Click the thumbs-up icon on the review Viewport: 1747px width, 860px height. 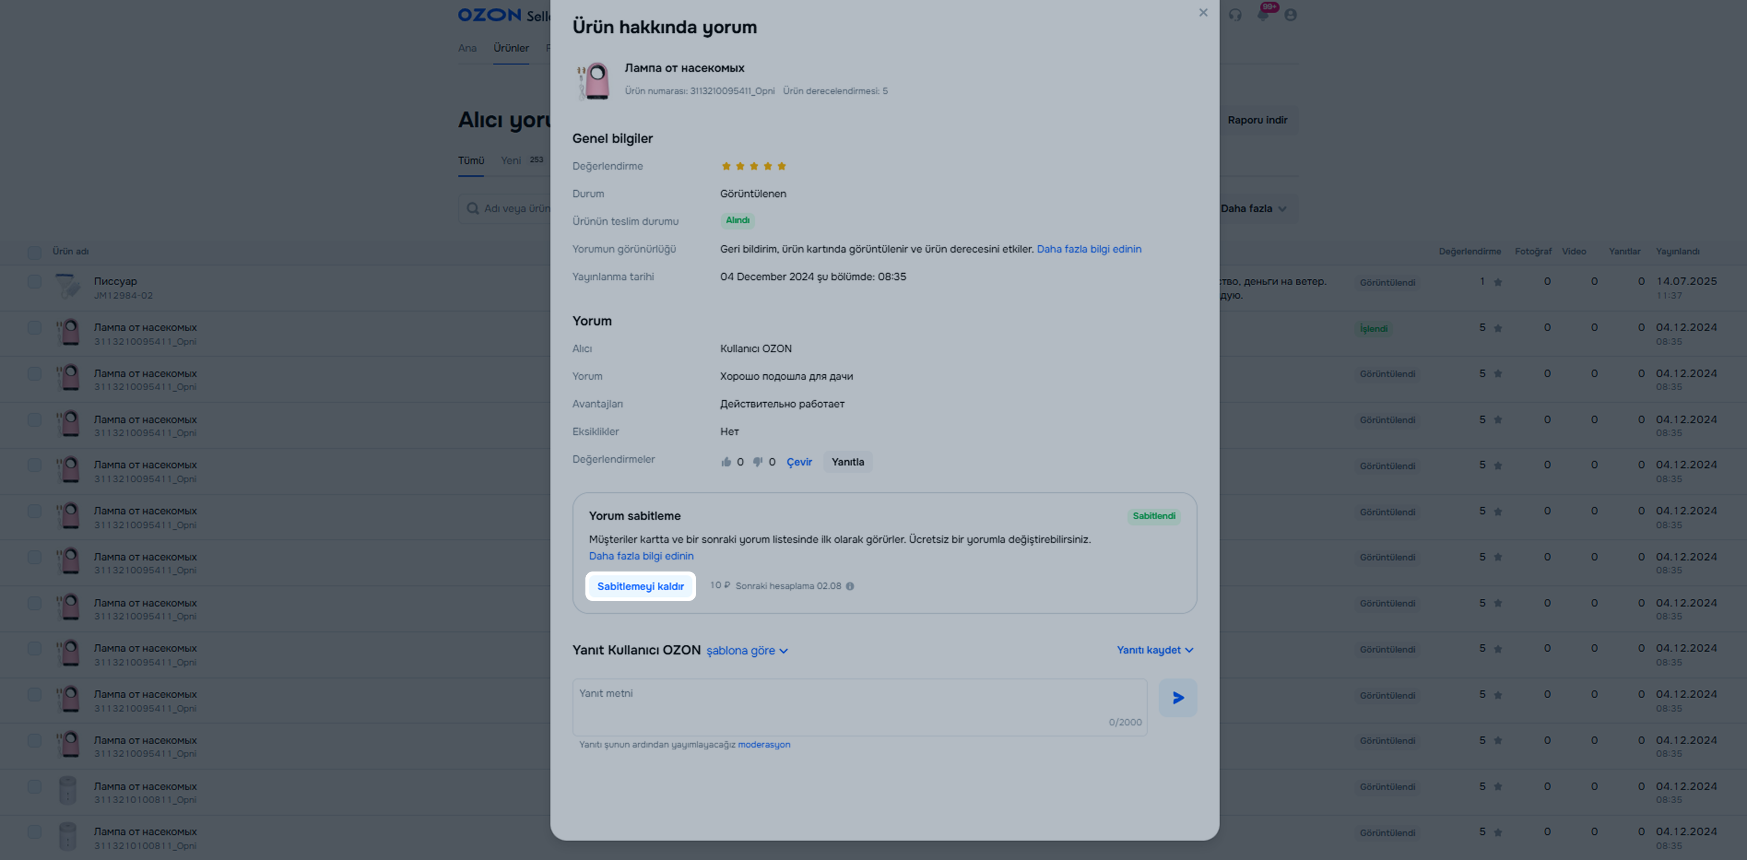click(726, 462)
